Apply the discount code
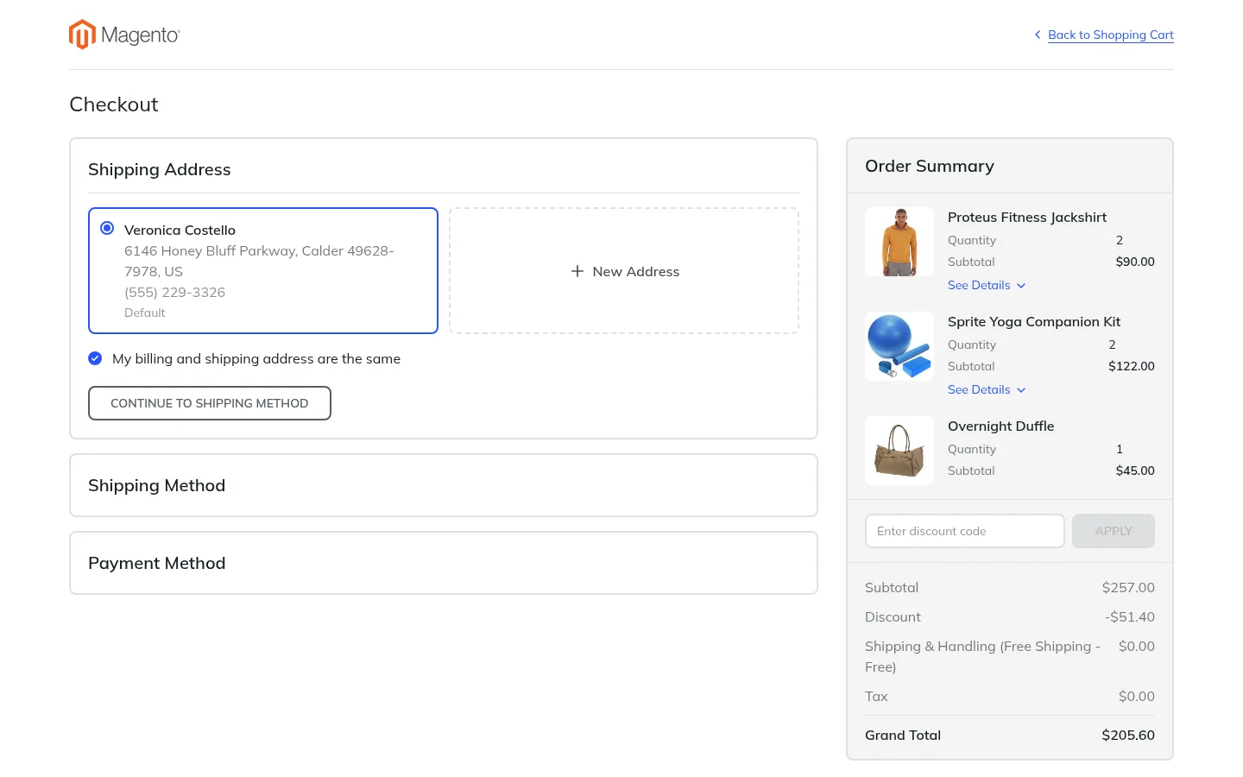1243x777 pixels. pyautogui.click(x=1114, y=531)
